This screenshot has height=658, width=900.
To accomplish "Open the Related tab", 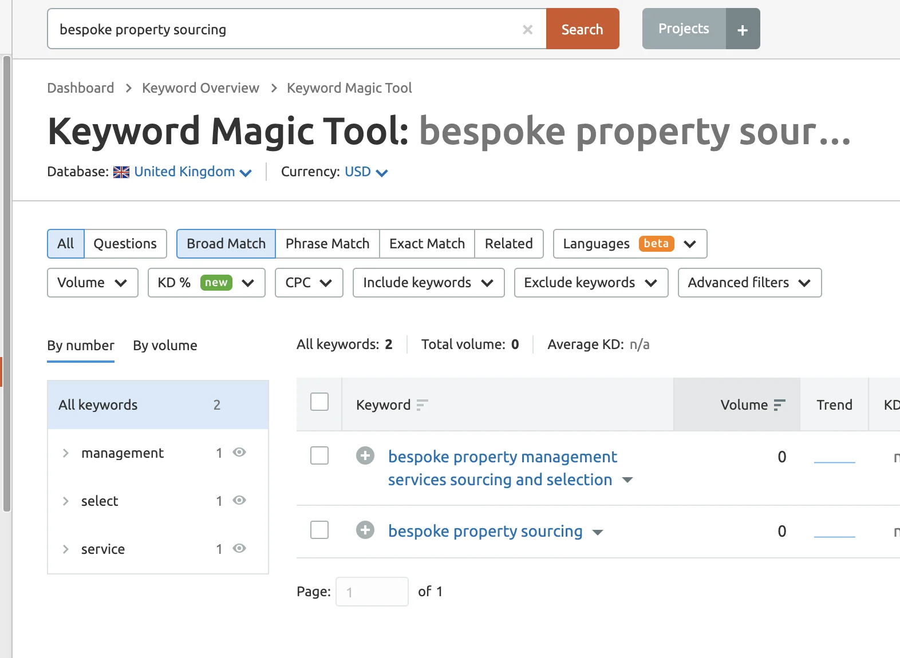I will [509, 244].
